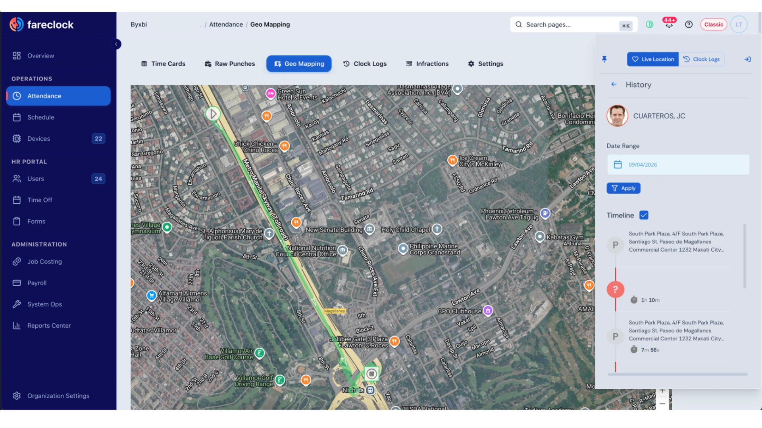Viewport: 762px width, 428px height.
Task: Click Philippine Marine Corps Grandstand pin
Action: tap(403, 248)
